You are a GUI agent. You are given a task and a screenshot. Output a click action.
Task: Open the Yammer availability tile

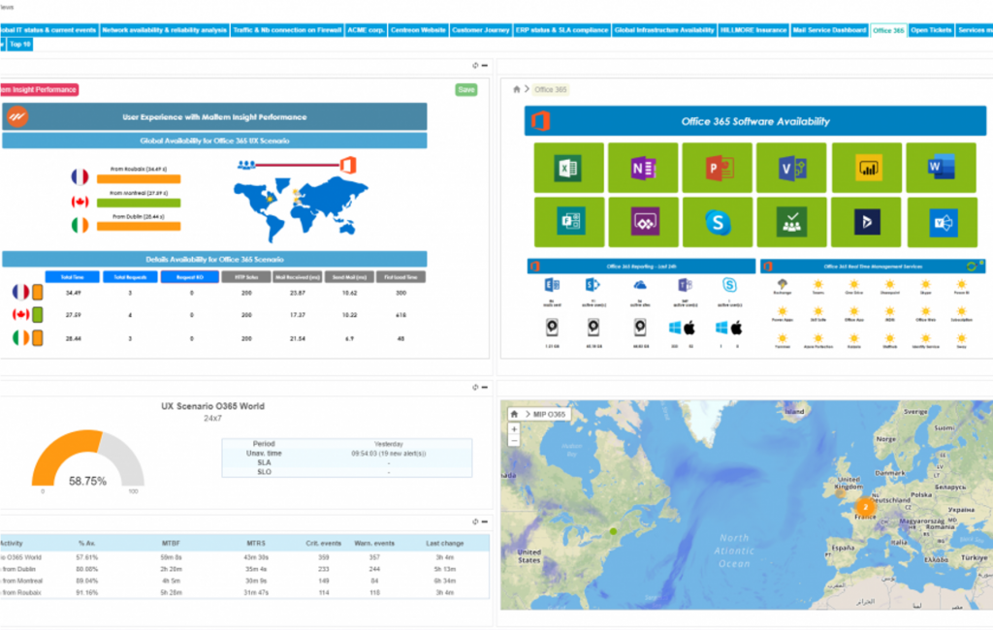coord(943,222)
